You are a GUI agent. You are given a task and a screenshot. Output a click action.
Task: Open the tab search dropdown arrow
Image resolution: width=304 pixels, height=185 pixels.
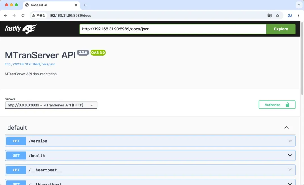299,5
